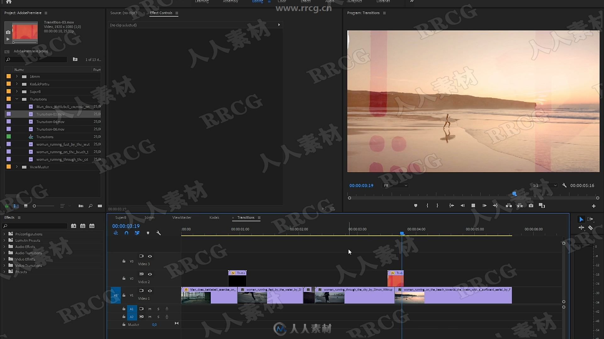Switch to ViewMaster sequence tab
The image size is (604, 339).
click(x=182, y=218)
